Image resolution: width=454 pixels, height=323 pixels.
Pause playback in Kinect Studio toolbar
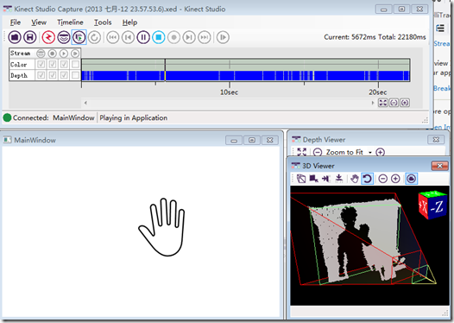tap(143, 37)
